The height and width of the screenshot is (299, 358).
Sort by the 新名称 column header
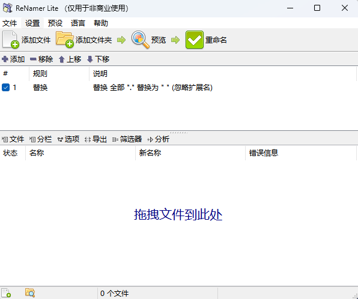pos(190,153)
